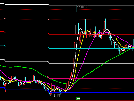Select the 6.18 low price label
Viewport: 134px width, 101px height.
(x=57, y=96)
